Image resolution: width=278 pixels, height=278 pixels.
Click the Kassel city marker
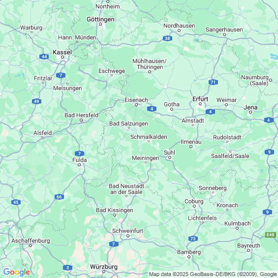(62, 57)
